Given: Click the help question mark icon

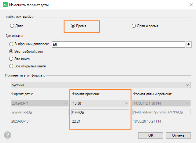Looking at the screenshot, I should 8,135.
